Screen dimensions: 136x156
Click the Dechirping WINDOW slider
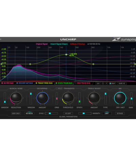tap(31, 98)
